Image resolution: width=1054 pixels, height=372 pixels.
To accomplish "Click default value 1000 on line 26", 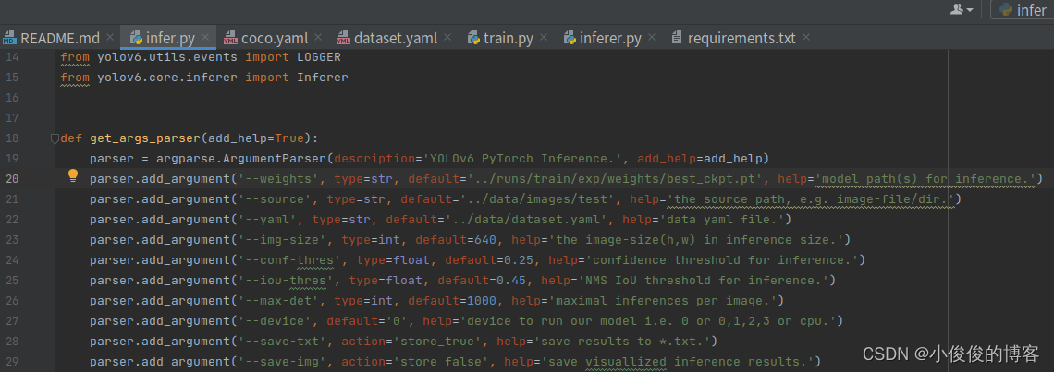I will [482, 300].
